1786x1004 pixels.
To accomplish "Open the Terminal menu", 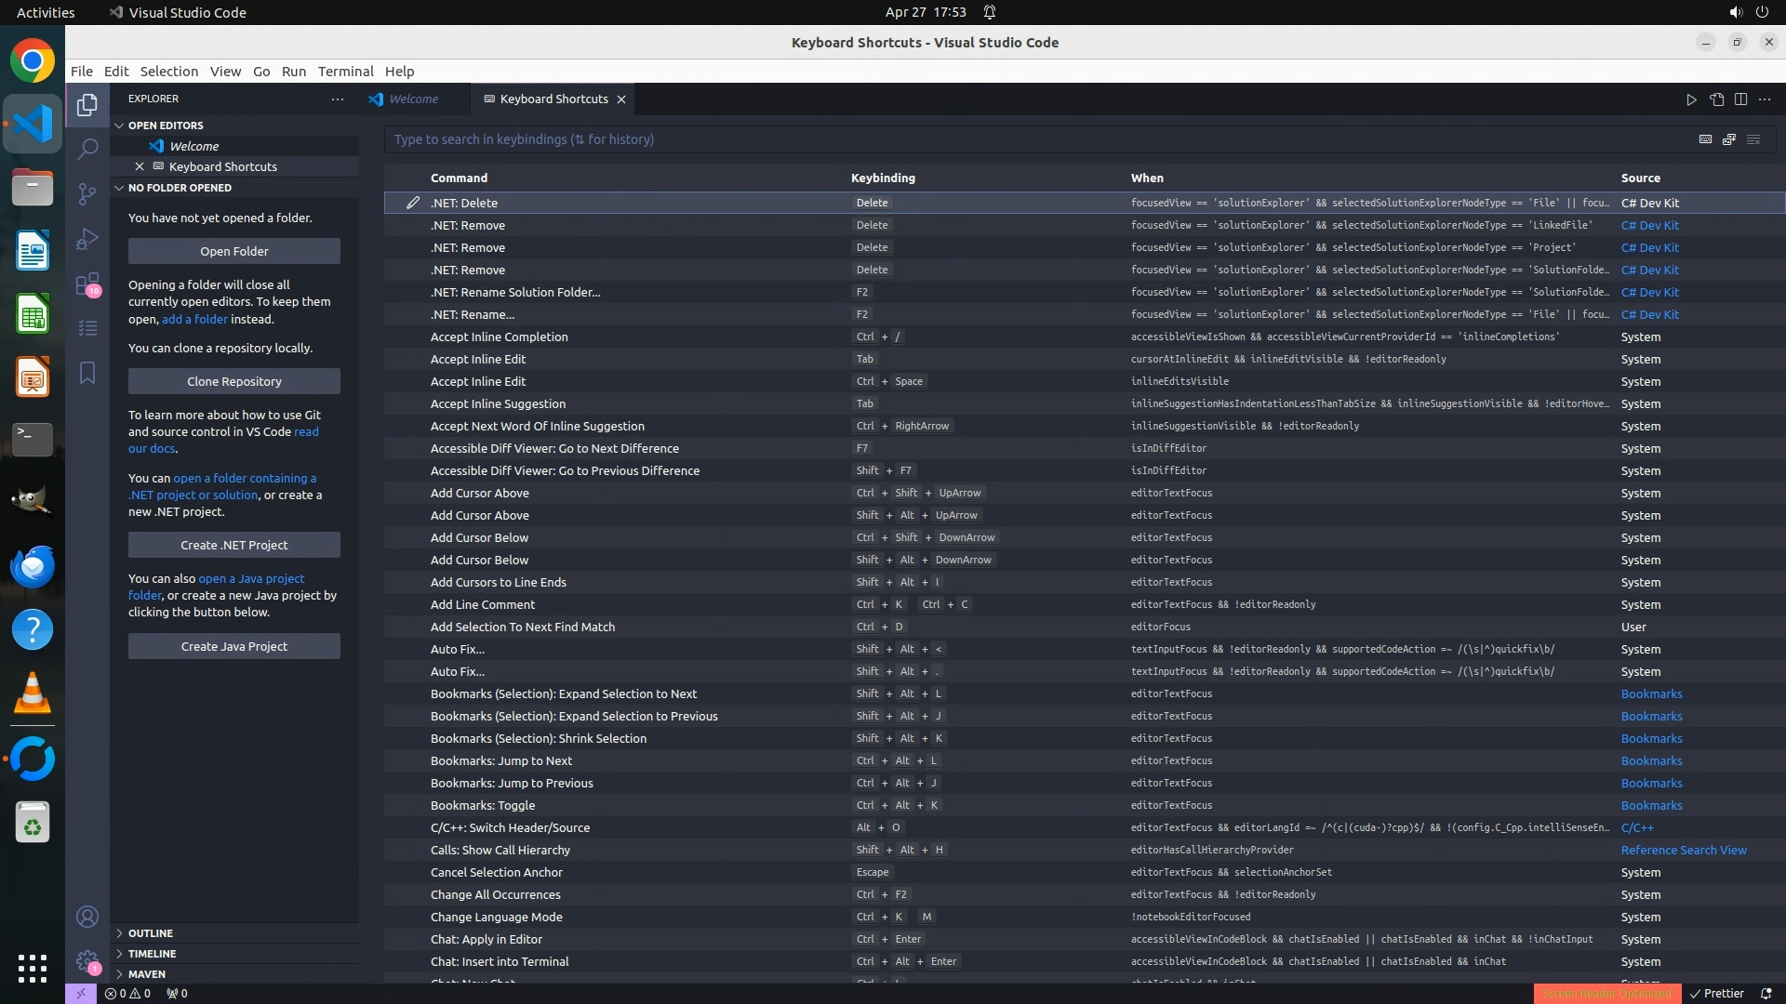I will coord(345,72).
